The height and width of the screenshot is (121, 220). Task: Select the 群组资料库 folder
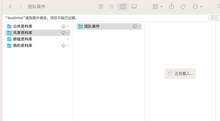pyautogui.click(x=38, y=39)
